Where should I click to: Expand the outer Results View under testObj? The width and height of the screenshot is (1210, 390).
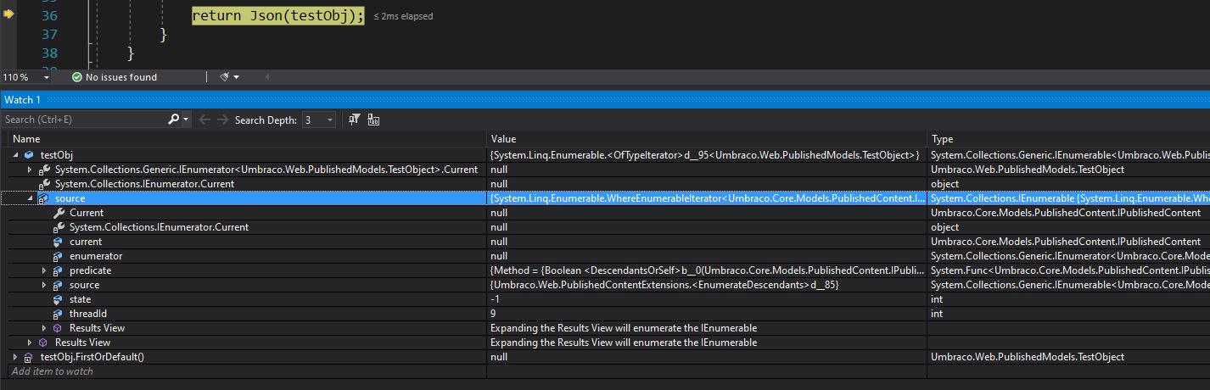click(x=31, y=343)
